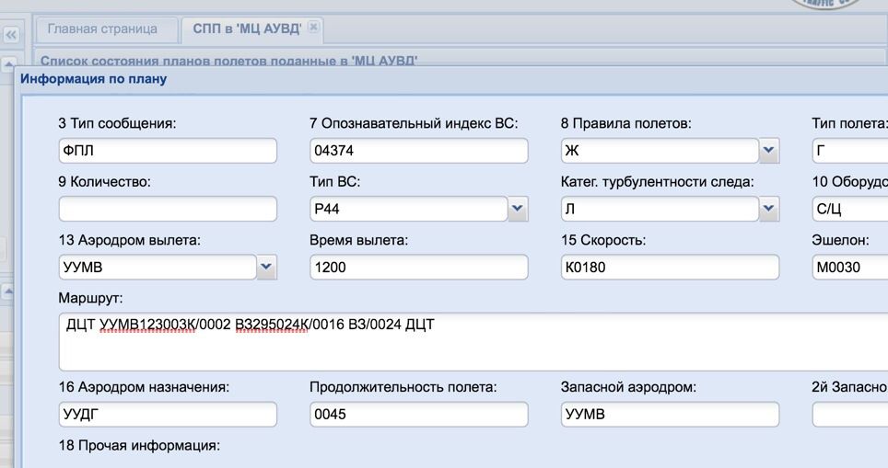Image resolution: width=888 pixels, height=468 pixels.
Task: Select the Время вылета field showing 1200
Action: click(419, 268)
